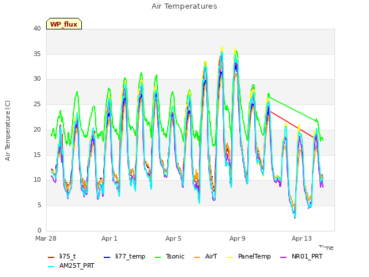The width and height of the screenshot is (369, 277).
Task: Click the WP_flux label badge
Action: click(x=64, y=24)
